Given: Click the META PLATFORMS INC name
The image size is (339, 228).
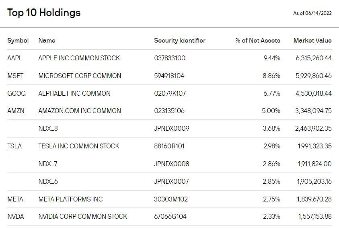Looking at the screenshot, I should coord(70,199).
